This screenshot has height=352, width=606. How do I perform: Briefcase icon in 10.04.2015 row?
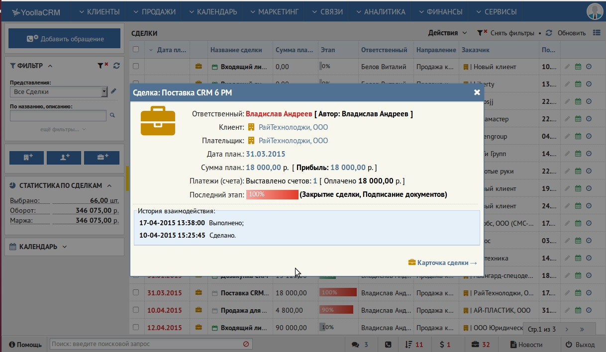point(199,310)
